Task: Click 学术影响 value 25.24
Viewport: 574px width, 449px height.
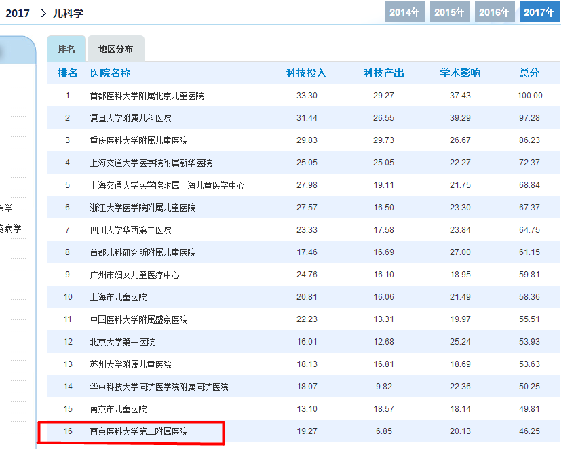Action: click(x=460, y=341)
